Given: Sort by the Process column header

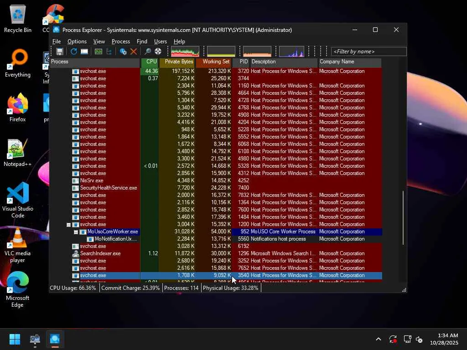Looking at the screenshot, I should pyautogui.click(x=95, y=62).
